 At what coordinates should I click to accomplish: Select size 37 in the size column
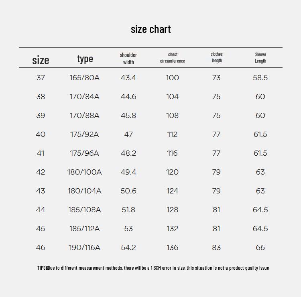point(41,78)
